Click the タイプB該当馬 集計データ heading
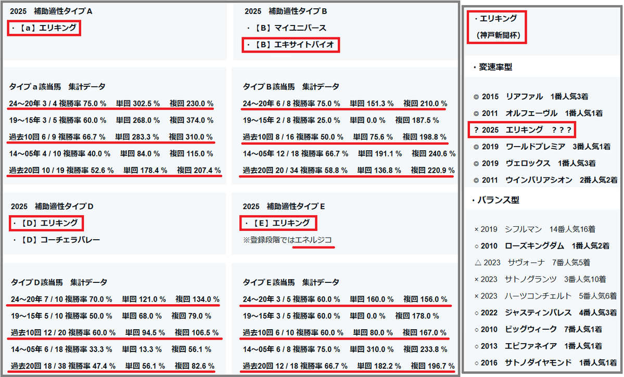Viewport: 624px width, 377px height. (x=291, y=87)
